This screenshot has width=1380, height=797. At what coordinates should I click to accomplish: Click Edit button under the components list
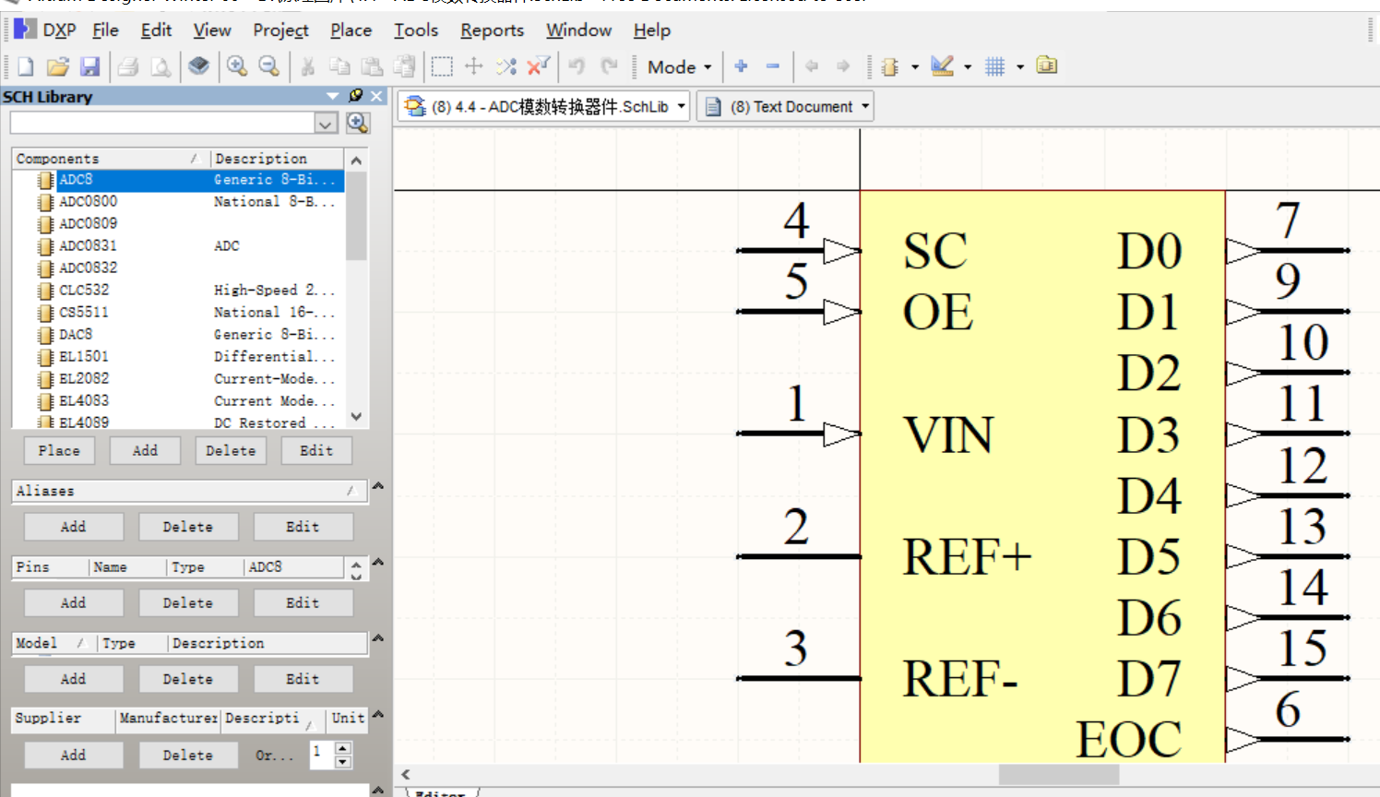(316, 450)
